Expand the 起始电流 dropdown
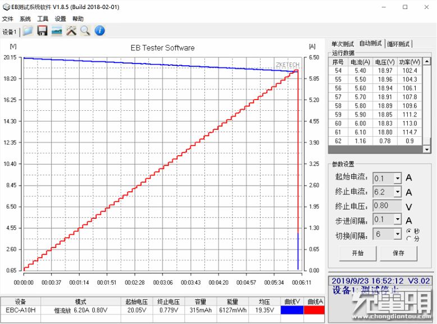This screenshot has height=324, width=437. [x=398, y=178]
